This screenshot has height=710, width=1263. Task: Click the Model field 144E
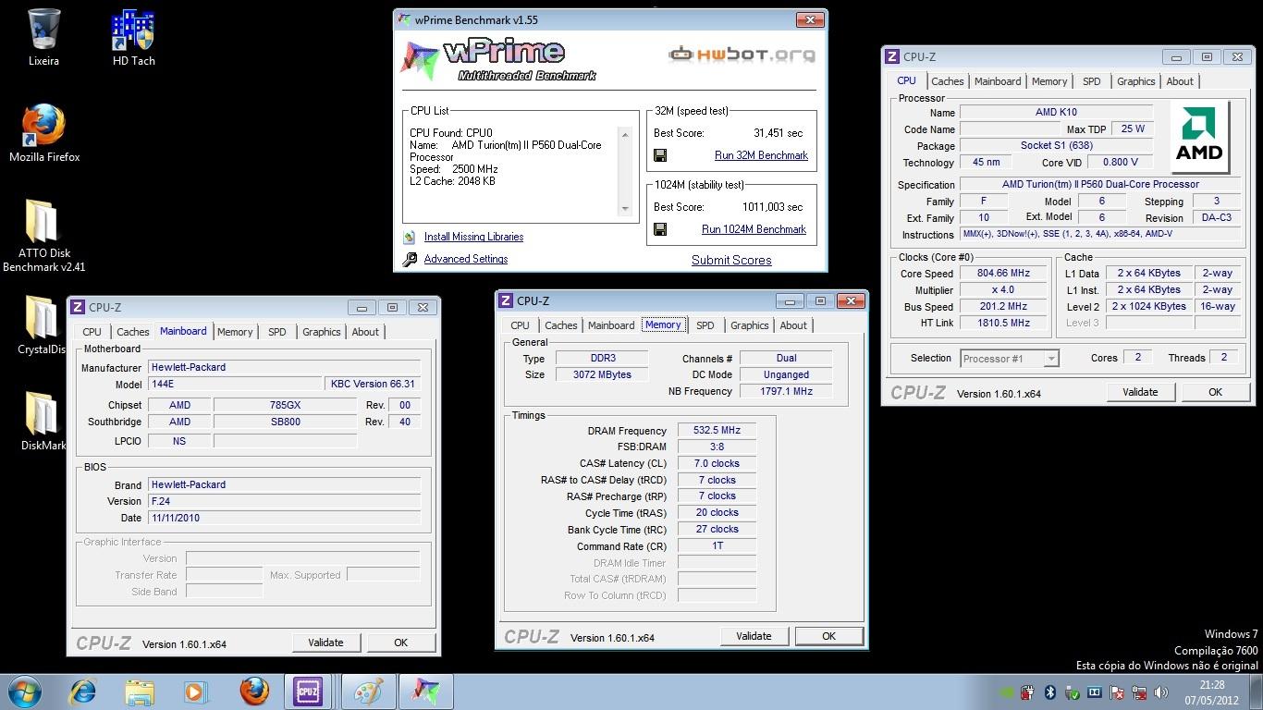pos(236,384)
